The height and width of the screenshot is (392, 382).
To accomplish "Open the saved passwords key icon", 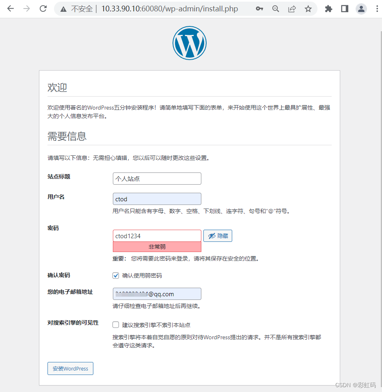I will coord(259,9).
